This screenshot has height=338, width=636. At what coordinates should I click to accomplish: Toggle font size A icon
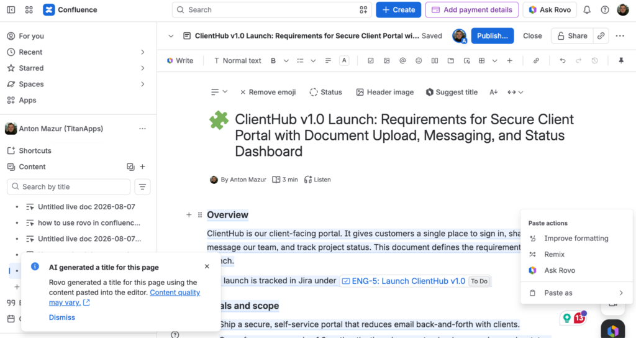[x=493, y=92]
